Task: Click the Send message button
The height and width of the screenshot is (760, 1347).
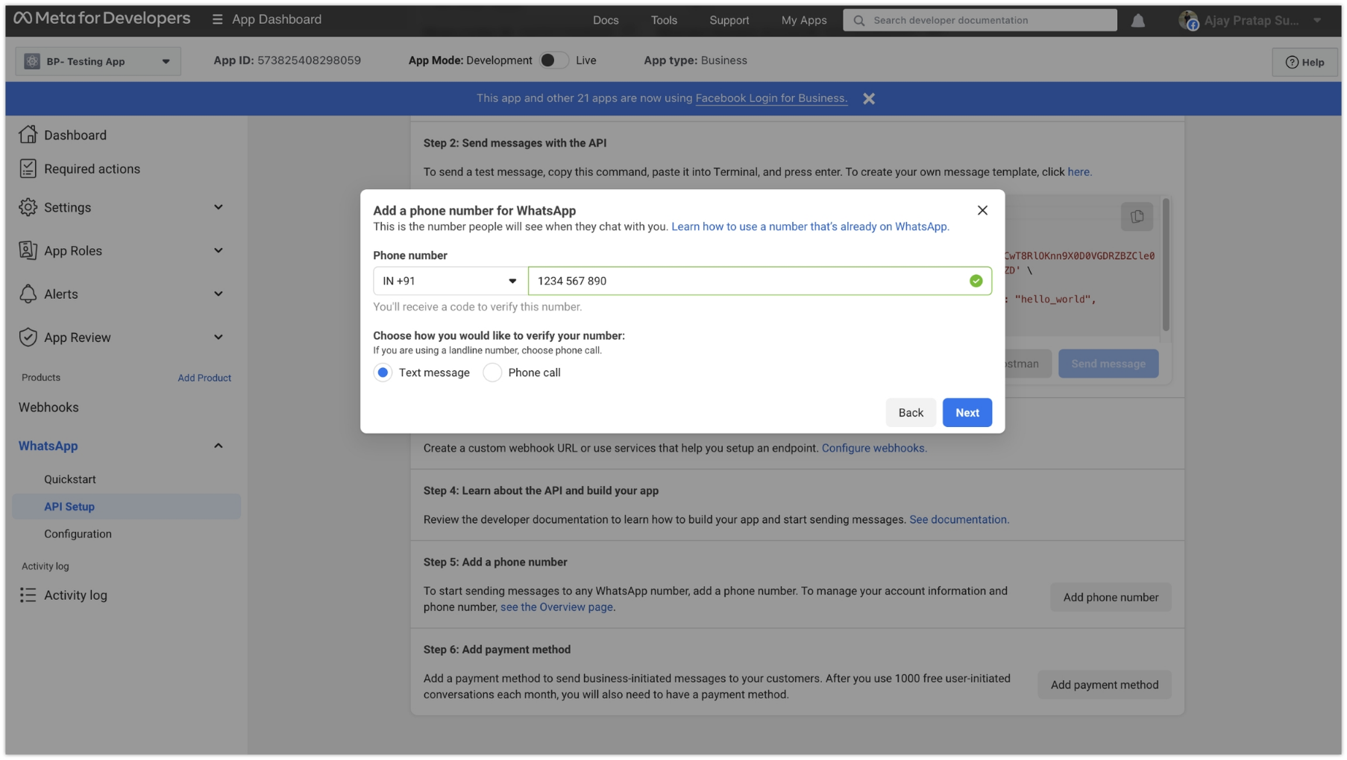Action: (1108, 364)
